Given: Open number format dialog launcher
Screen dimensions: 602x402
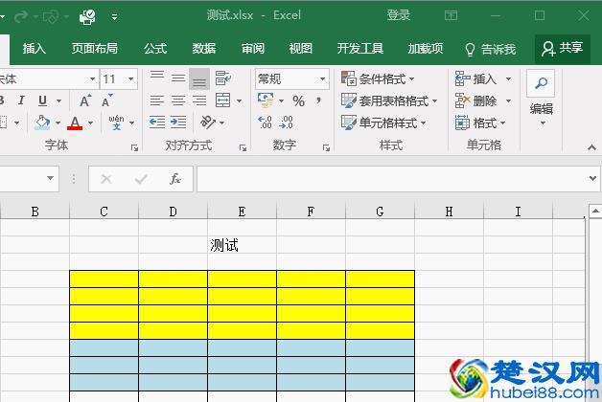Looking at the screenshot, I should 326,148.
